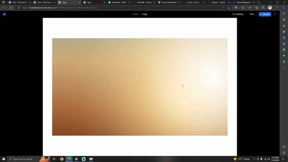Open a new browser tab with plus button

click(x=259, y=2)
